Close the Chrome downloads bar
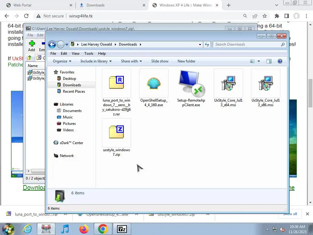 (307, 214)
